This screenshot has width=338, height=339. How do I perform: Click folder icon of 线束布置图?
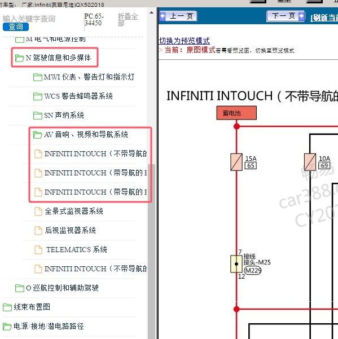7,307
